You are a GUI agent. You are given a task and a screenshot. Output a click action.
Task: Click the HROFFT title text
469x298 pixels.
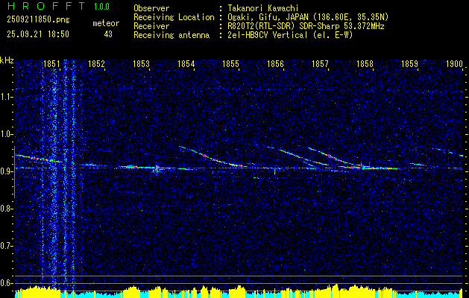[x=46, y=6]
